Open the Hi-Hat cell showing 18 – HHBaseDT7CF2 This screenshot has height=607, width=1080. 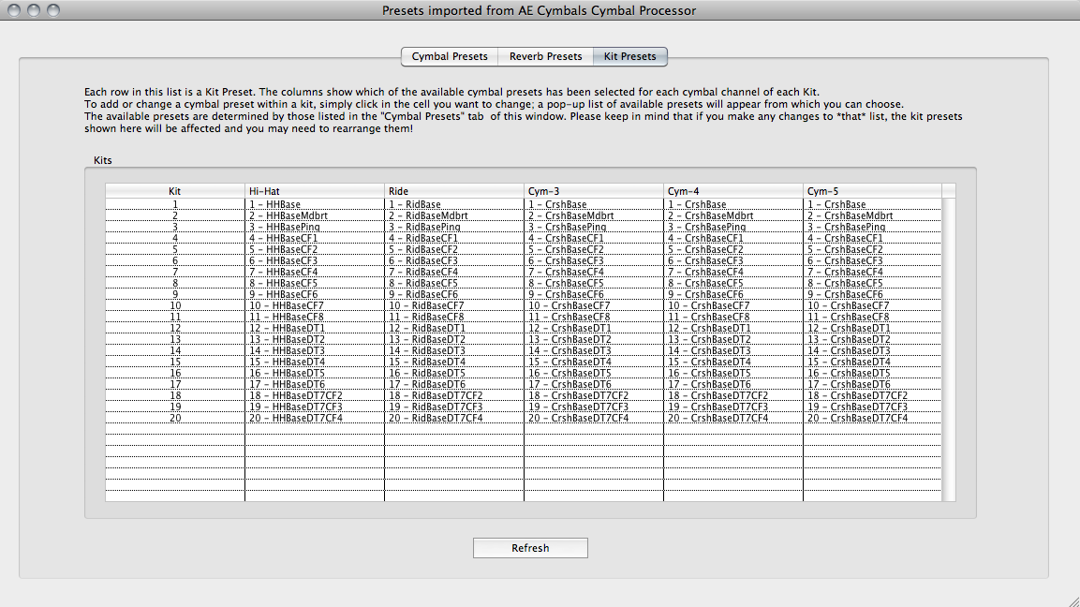click(x=314, y=395)
